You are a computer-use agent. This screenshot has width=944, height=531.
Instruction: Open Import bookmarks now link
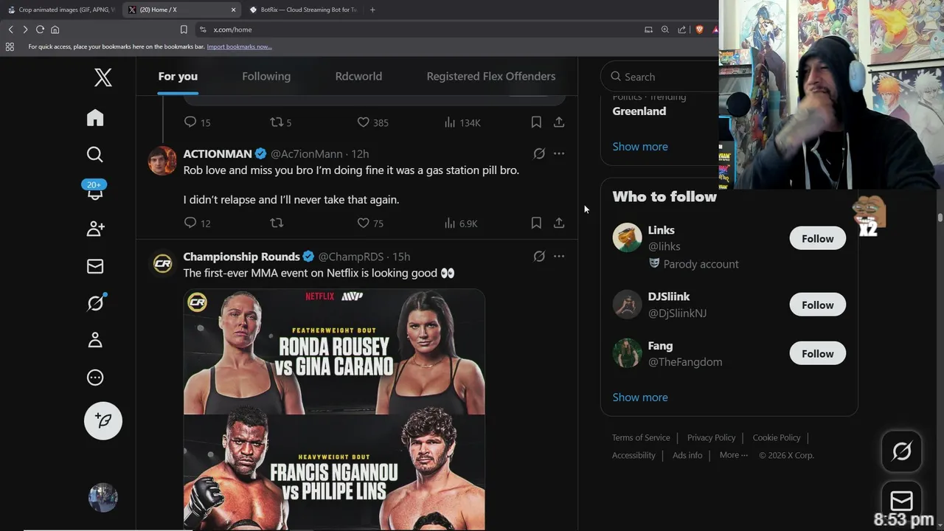(239, 46)
